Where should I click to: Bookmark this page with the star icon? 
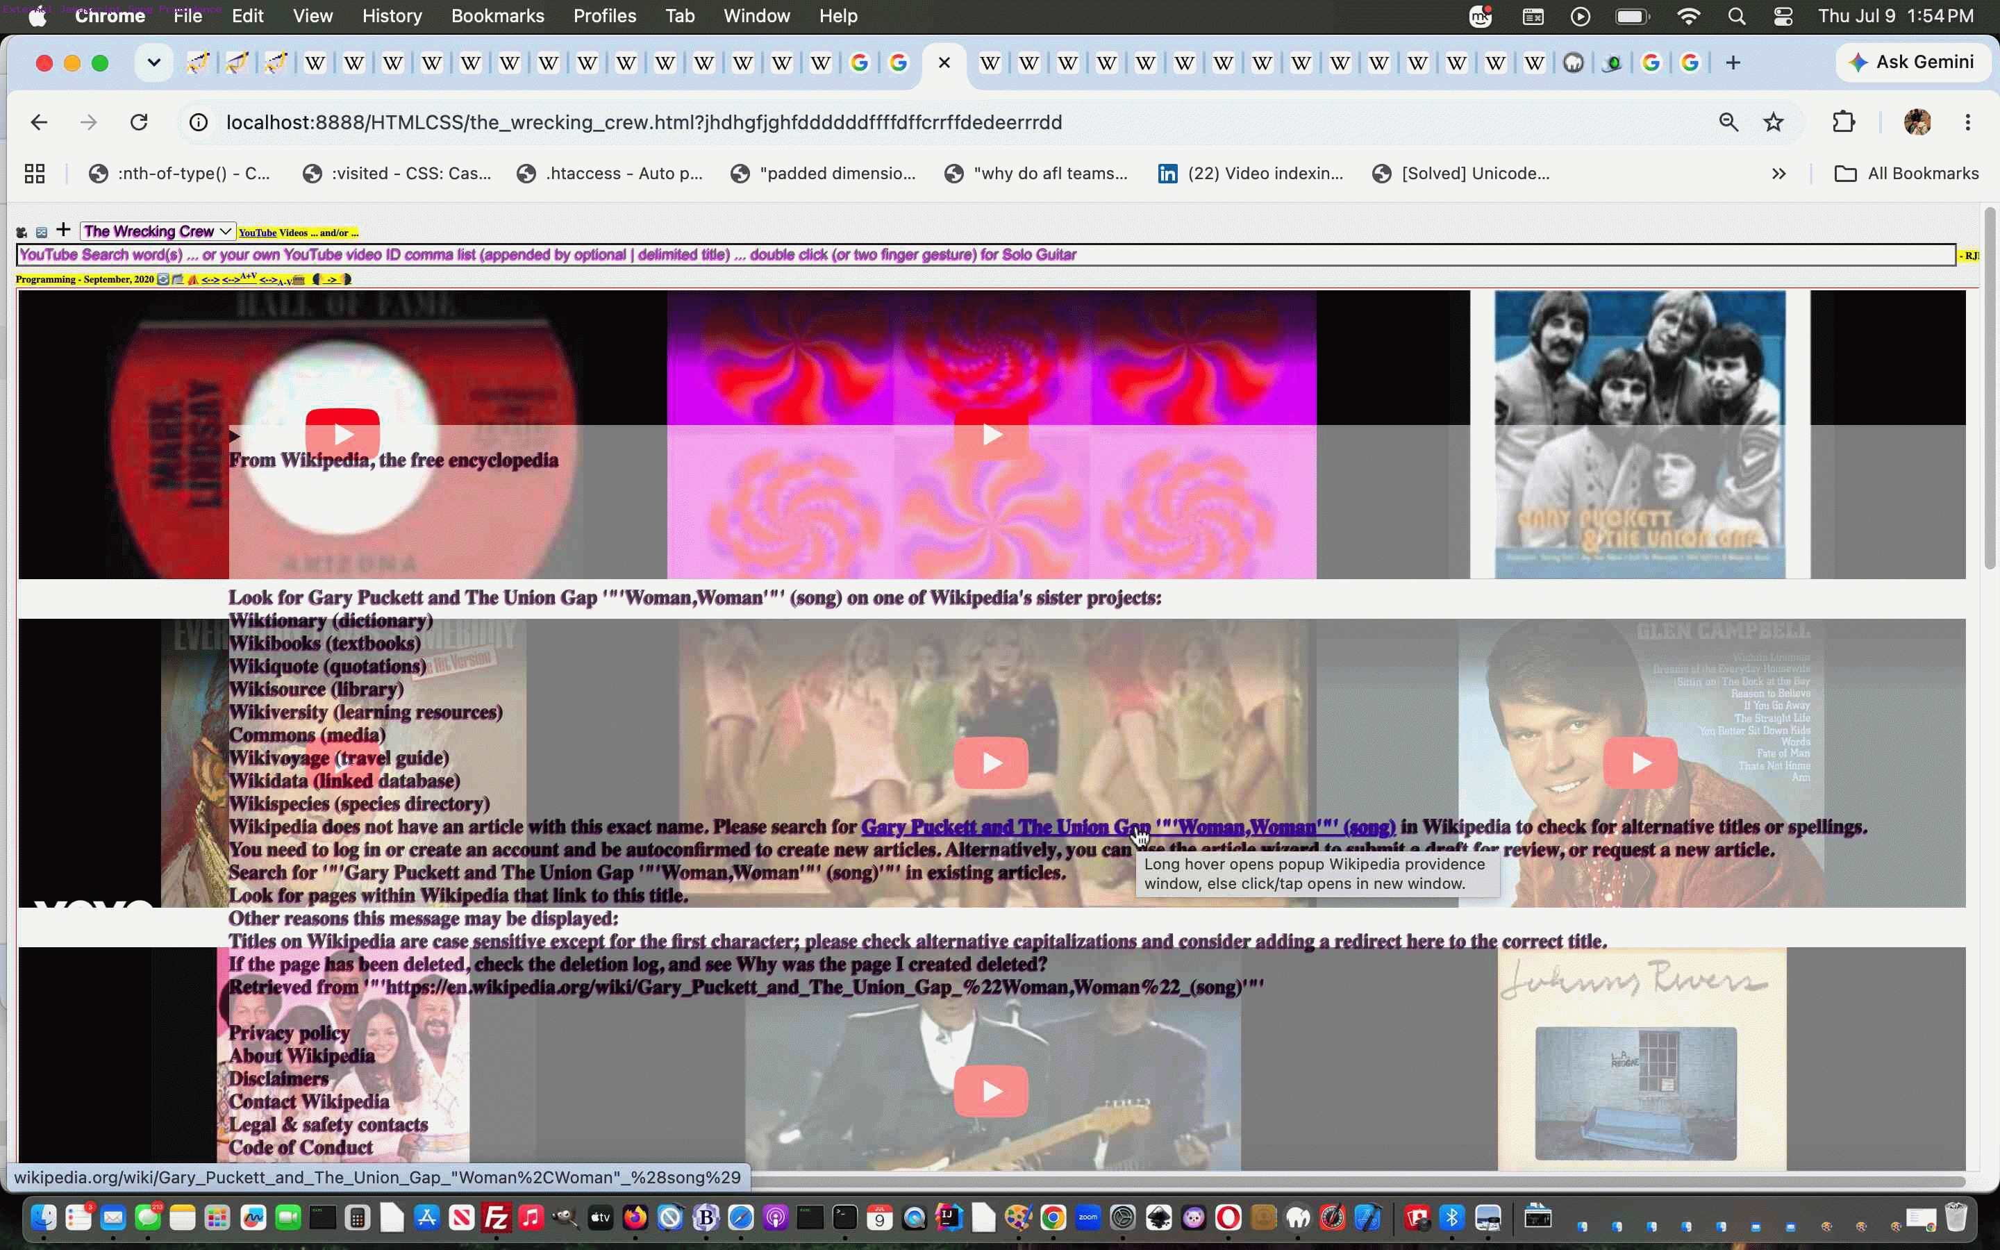click(1774, 122)
